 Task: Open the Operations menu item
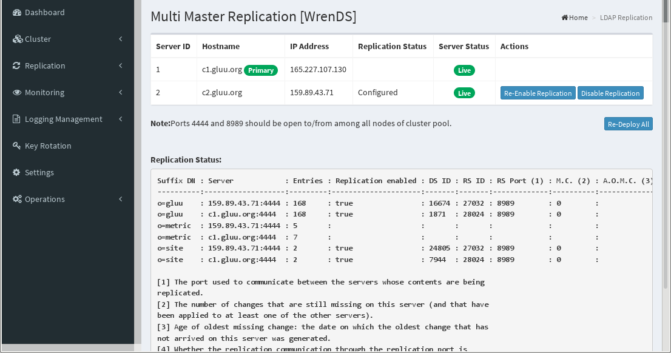(67, 199)
